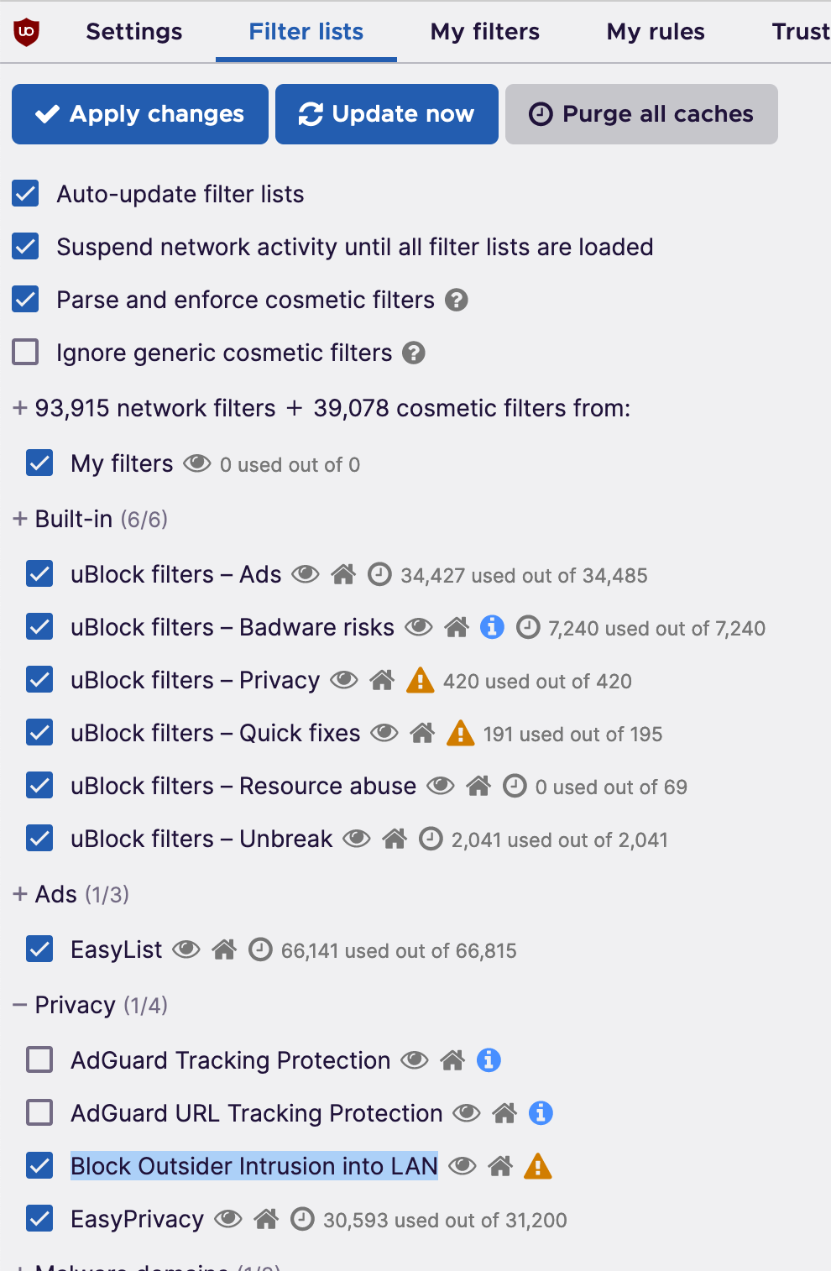Open info icon for AdGuard URL Tracking Protection
831x1271 pixels.
[541, 1113]
